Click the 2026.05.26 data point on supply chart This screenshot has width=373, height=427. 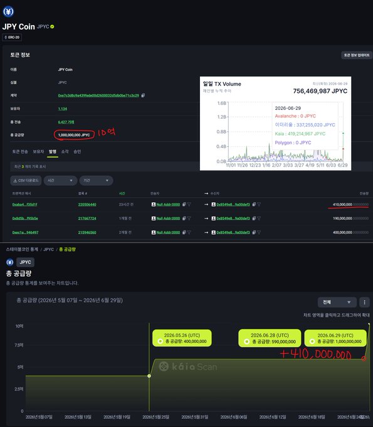(149, 376)
